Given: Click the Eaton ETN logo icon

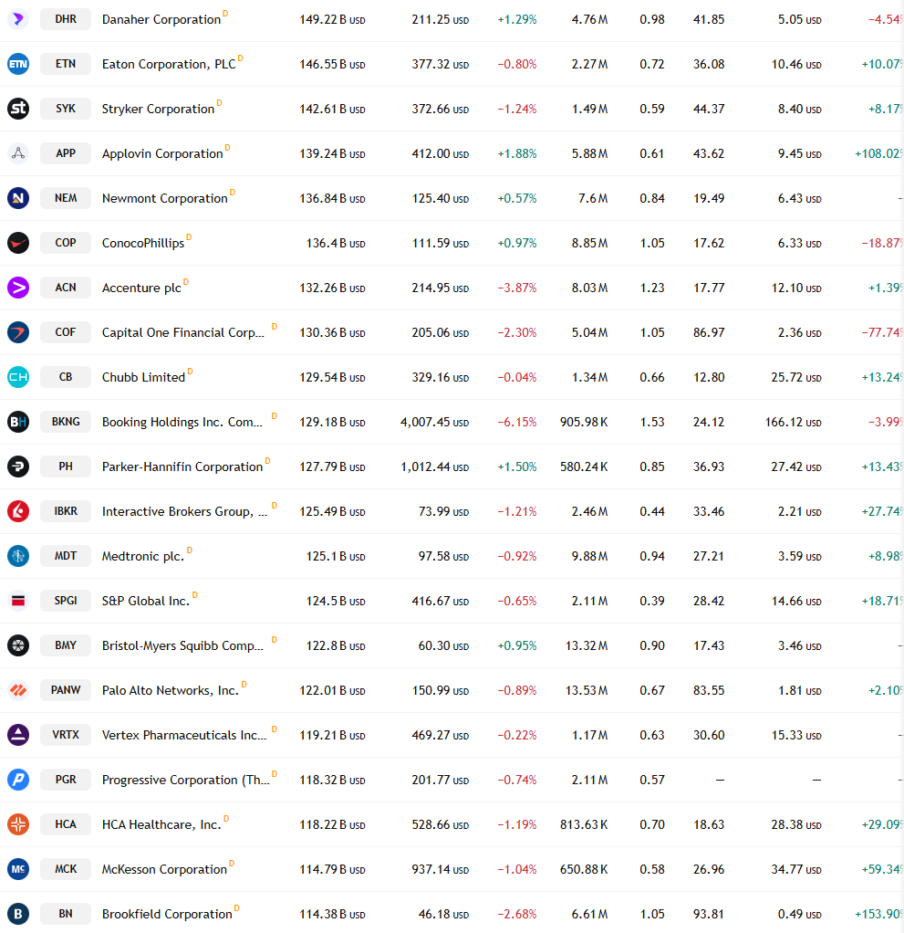Looking at the screenshot, I should pyautogui.click(x=18, y=64).
